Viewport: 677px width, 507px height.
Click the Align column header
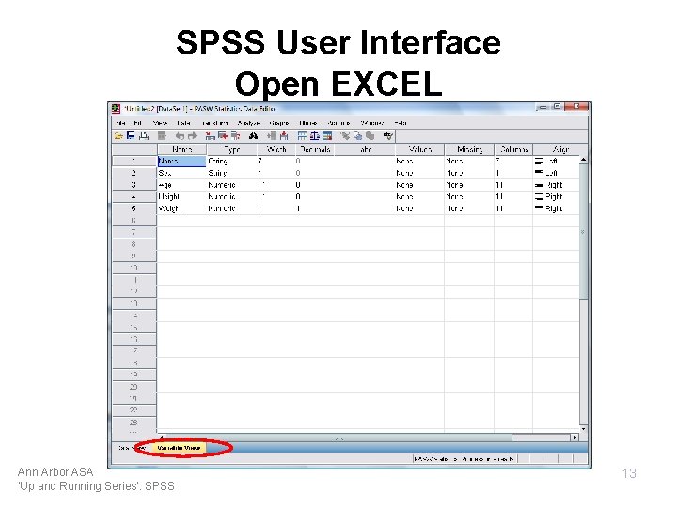560,149
